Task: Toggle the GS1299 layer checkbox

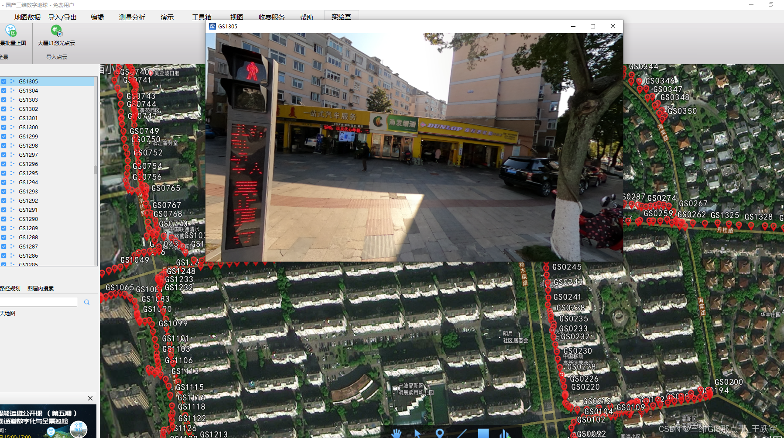Action: [x=3, y=137]
